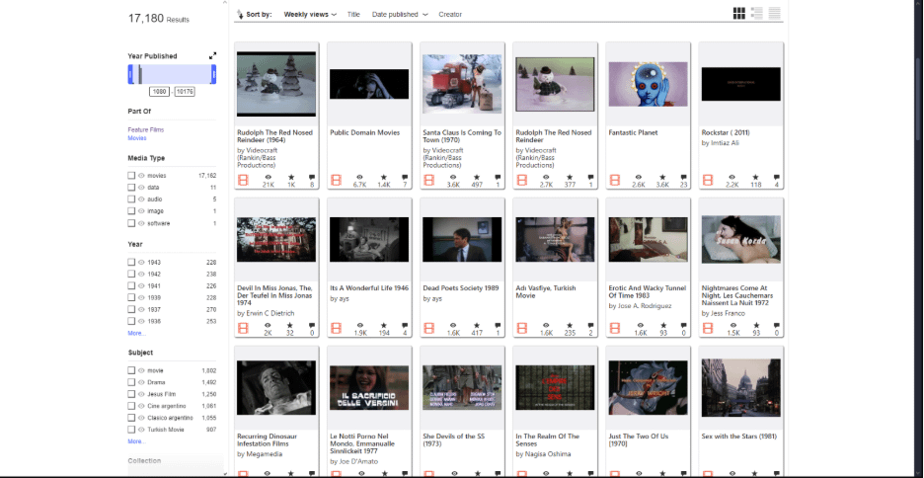Click year histogram bar area

pyautogui.click(x=172, y=74)
